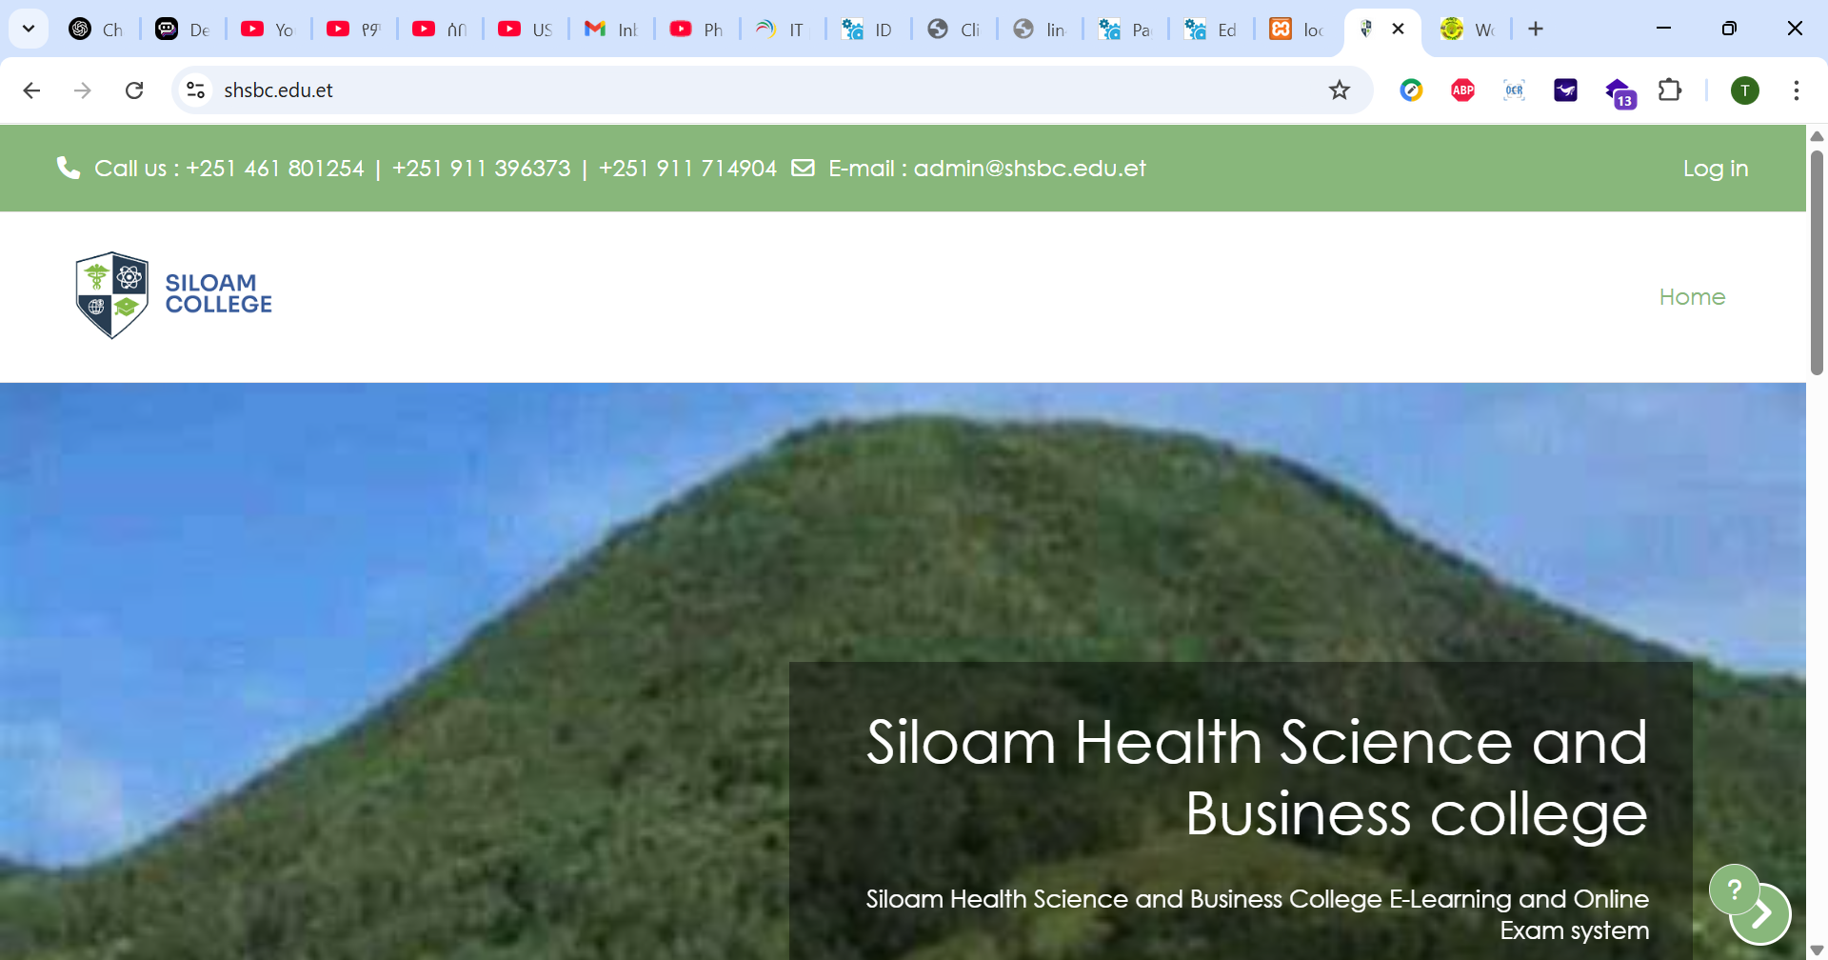
Task: Click the Log in link
Action: click(x=1716, y=169)
